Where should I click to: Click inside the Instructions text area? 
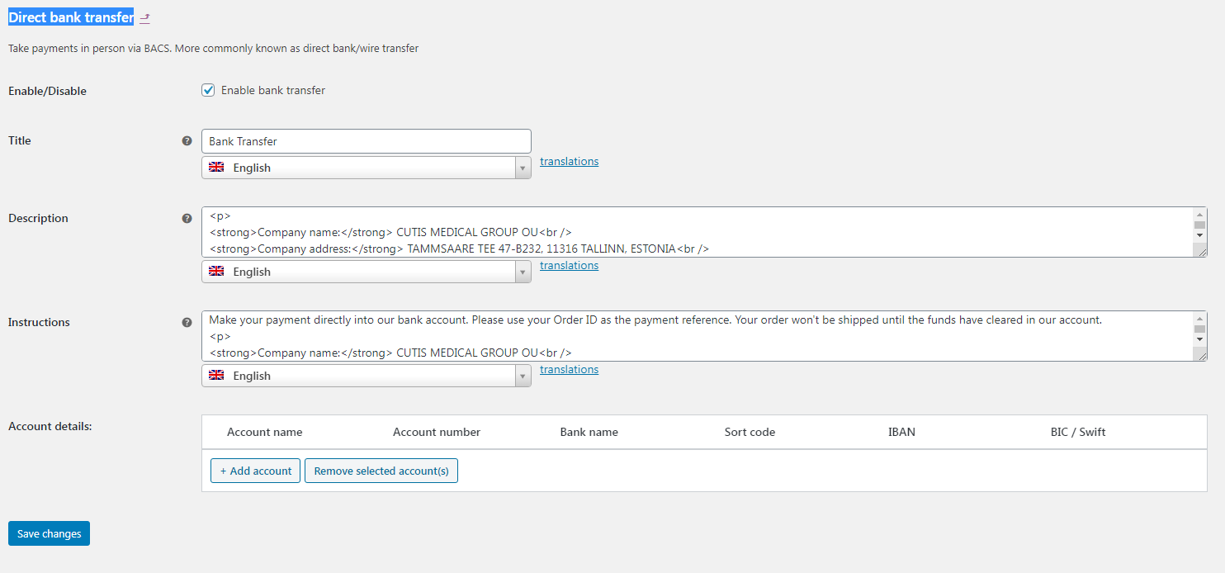693,336
